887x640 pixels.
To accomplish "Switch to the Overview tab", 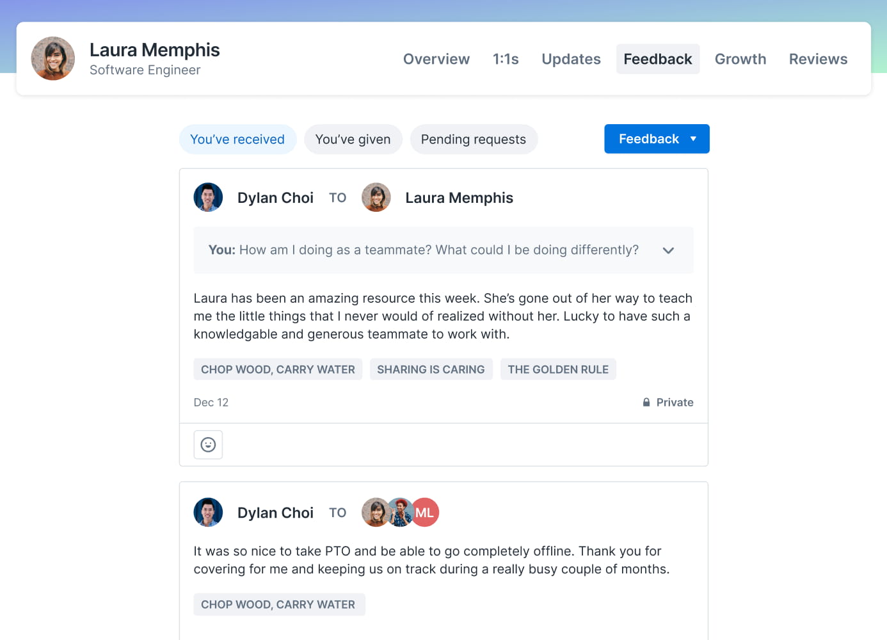I will click(x=436, y=59).
